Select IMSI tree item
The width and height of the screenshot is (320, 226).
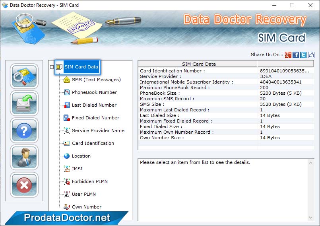coord(77,169)
